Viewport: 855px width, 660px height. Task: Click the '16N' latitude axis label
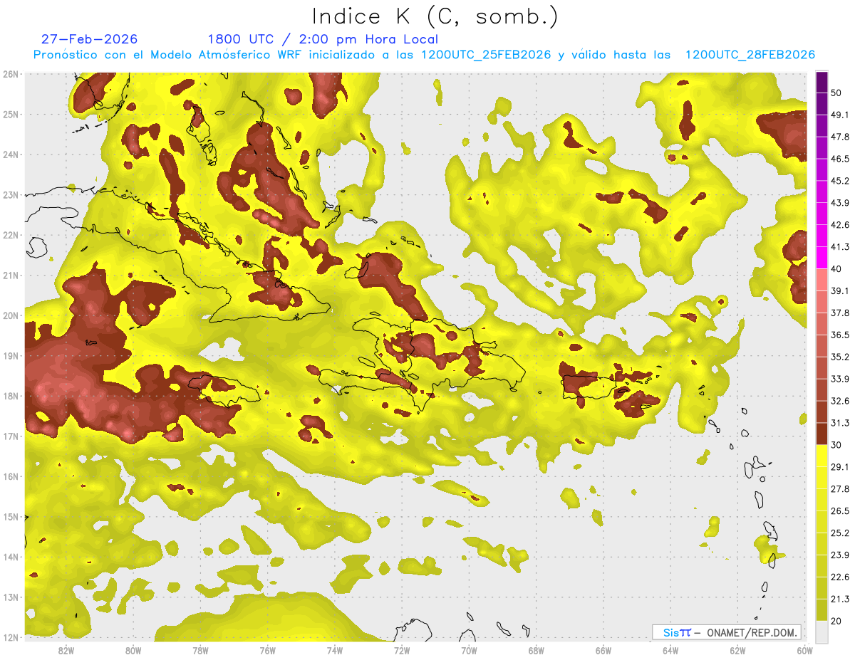[11, 476]
